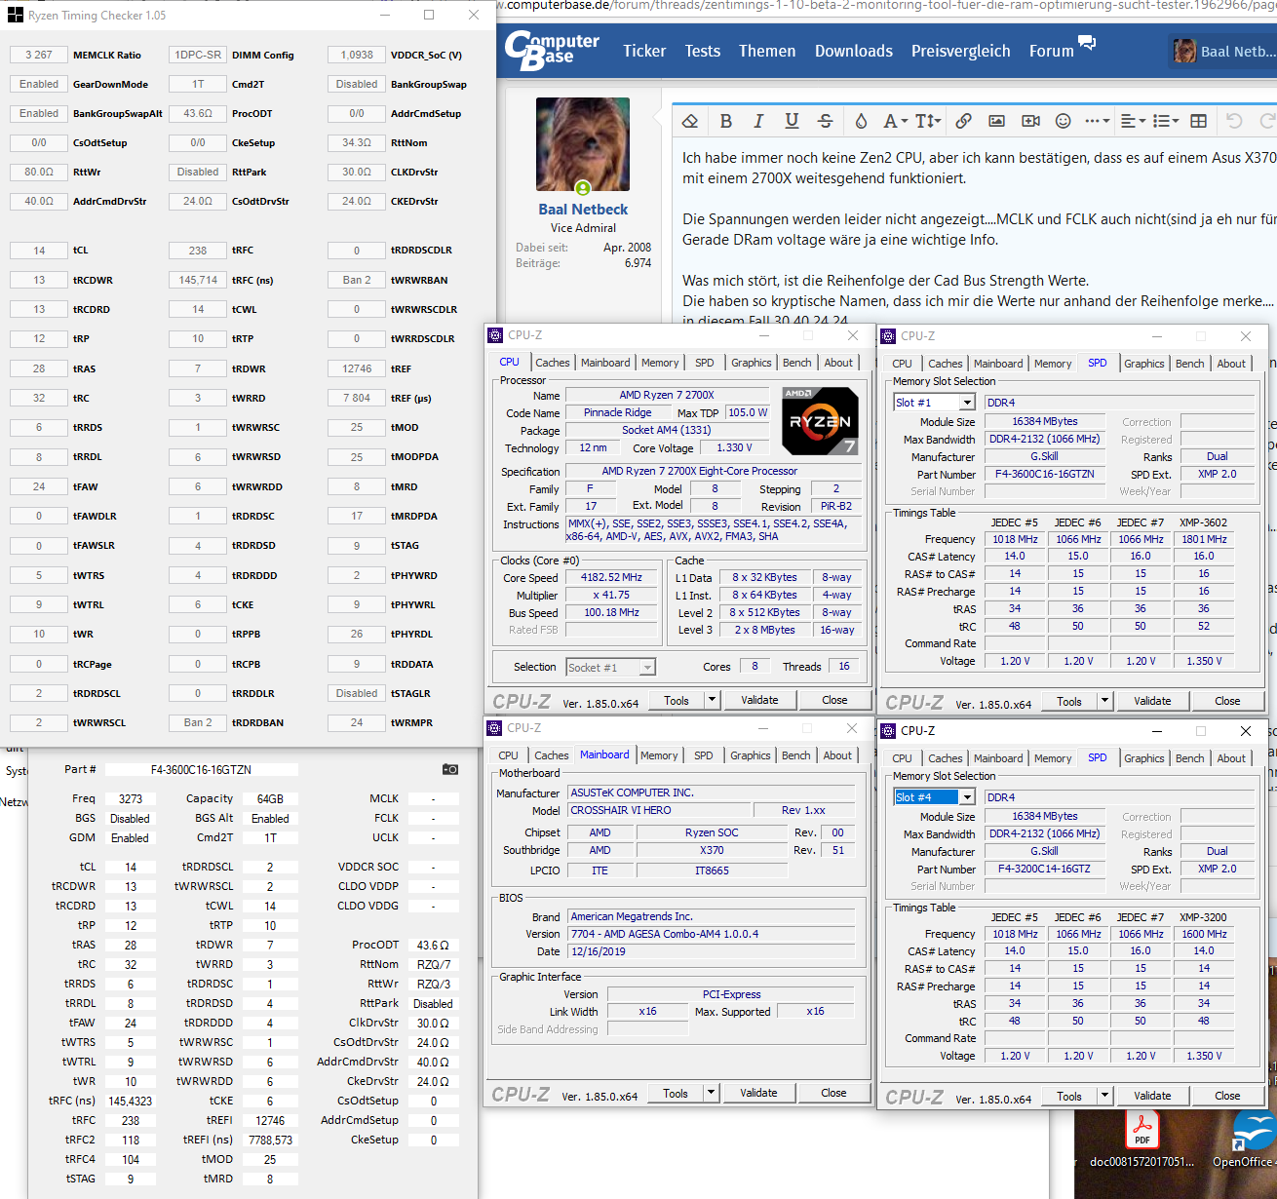The width and height of the screenshot is (1277, 1199).
Task: Expand Tools arrow in CPU-Z Slot #4 window
Action: click(1104, 1096)
